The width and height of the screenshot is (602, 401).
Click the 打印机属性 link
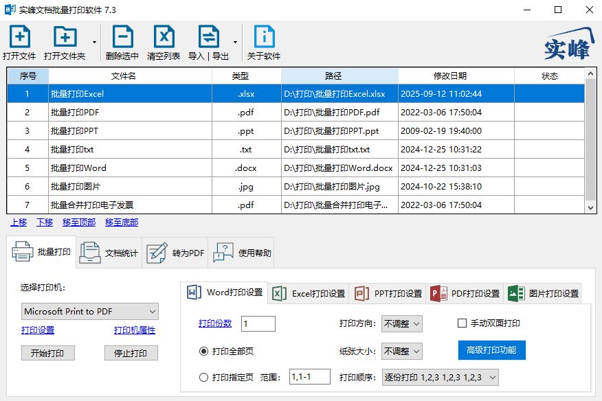tap(135, 330)
